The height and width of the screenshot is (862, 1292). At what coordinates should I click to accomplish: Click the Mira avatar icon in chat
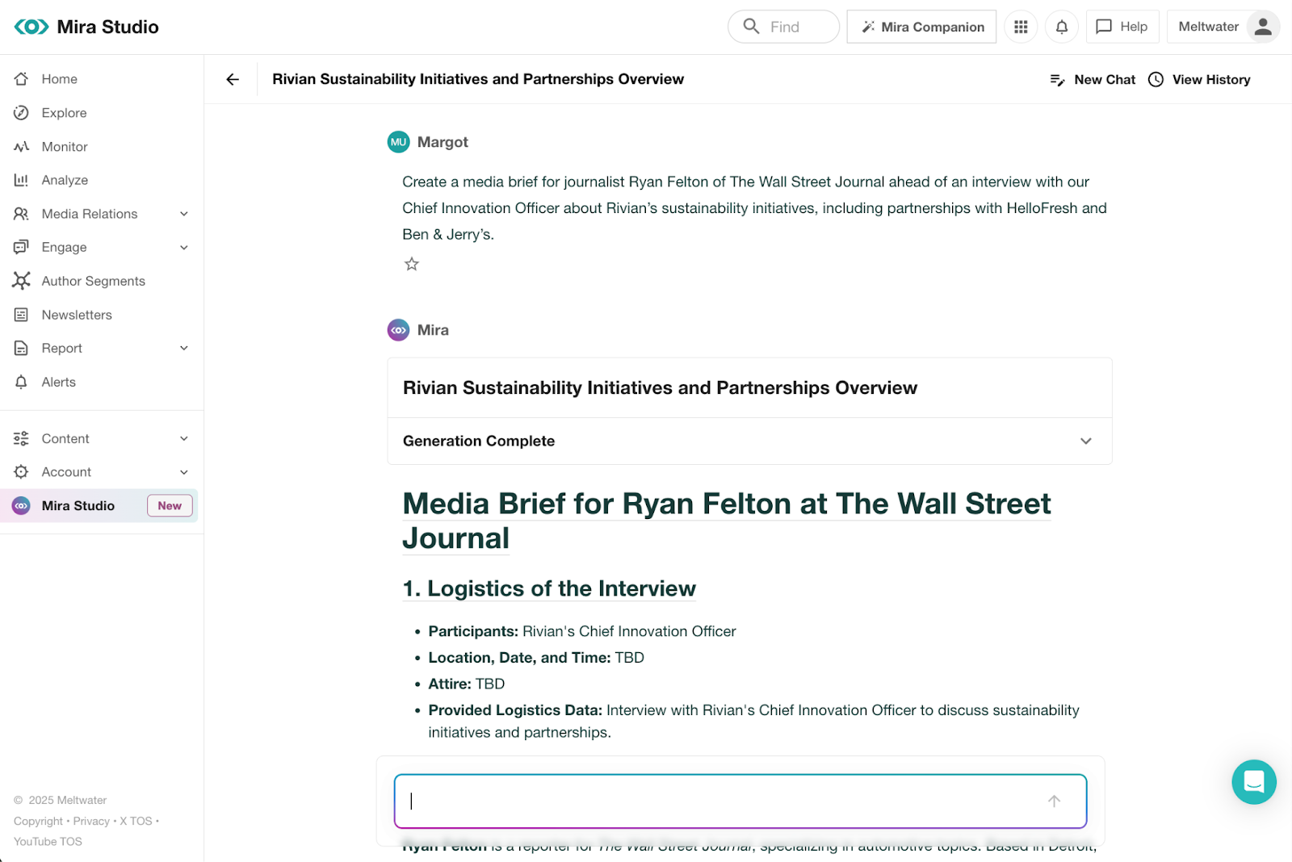pyautogui.click(x=399, y=330)
